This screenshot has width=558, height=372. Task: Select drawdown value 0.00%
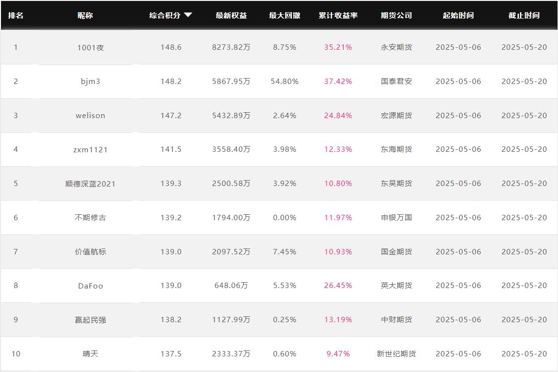[x=285, y=218]
